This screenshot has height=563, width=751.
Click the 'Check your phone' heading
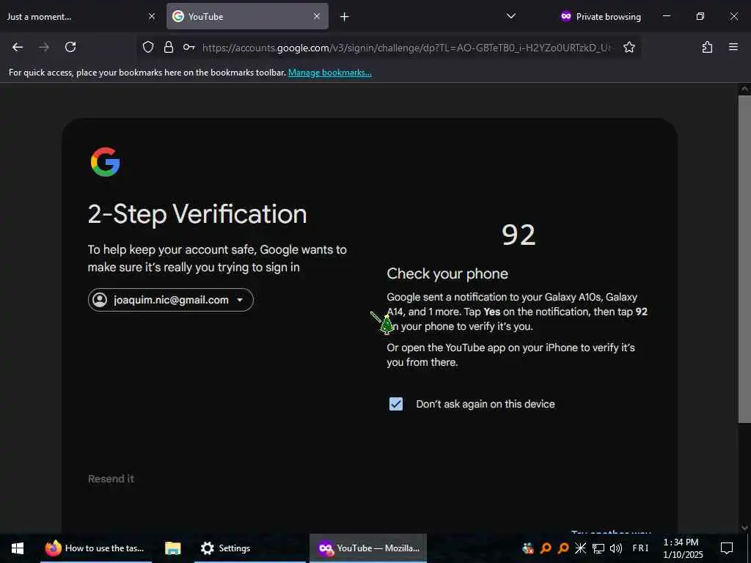pos(447,274)
